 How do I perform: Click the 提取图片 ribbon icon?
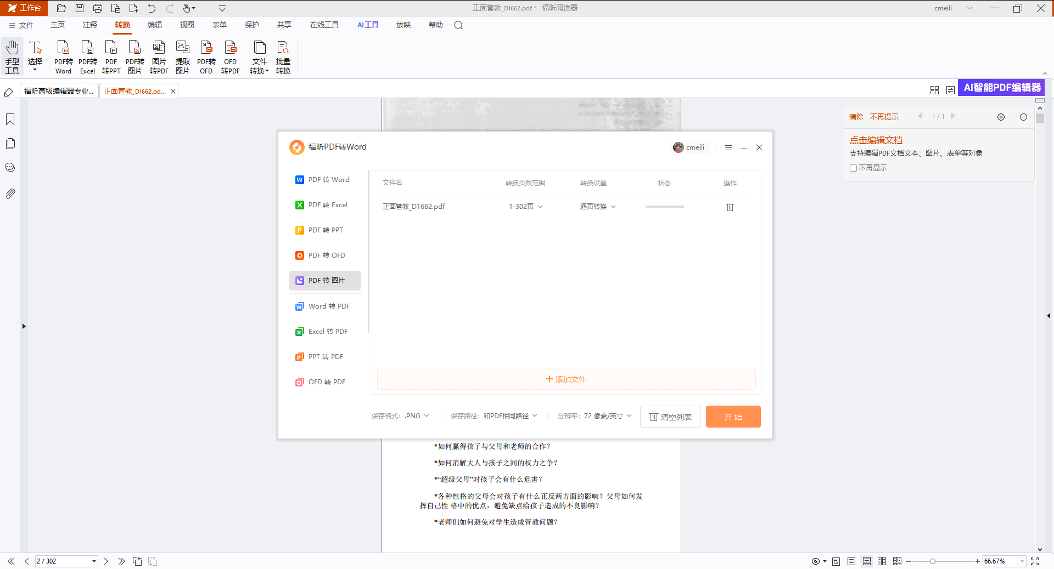point(182,56)
